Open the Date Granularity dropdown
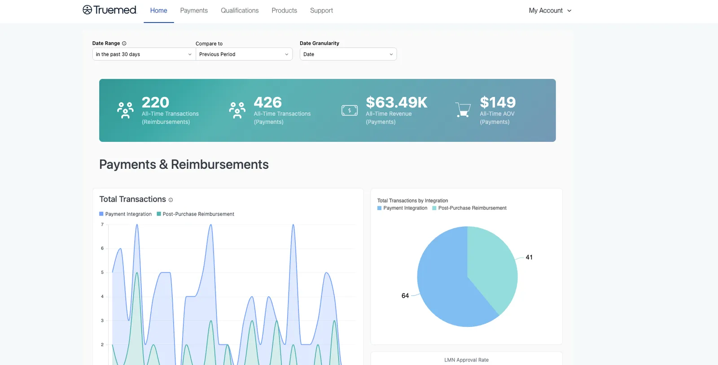Screen dimensions: 718x365 coord(348,54)
